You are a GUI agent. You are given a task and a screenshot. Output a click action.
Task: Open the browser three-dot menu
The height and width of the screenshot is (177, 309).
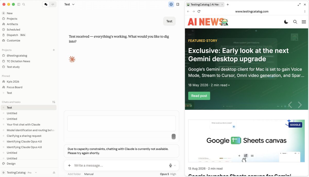coord(304,11)
